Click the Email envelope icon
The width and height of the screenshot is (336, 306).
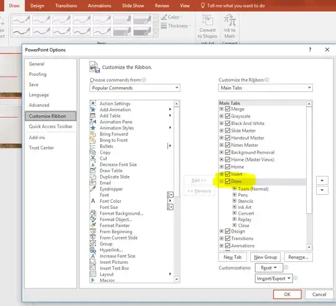coord(93,183)
